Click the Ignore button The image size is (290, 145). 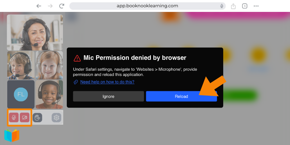pos(108,96)
